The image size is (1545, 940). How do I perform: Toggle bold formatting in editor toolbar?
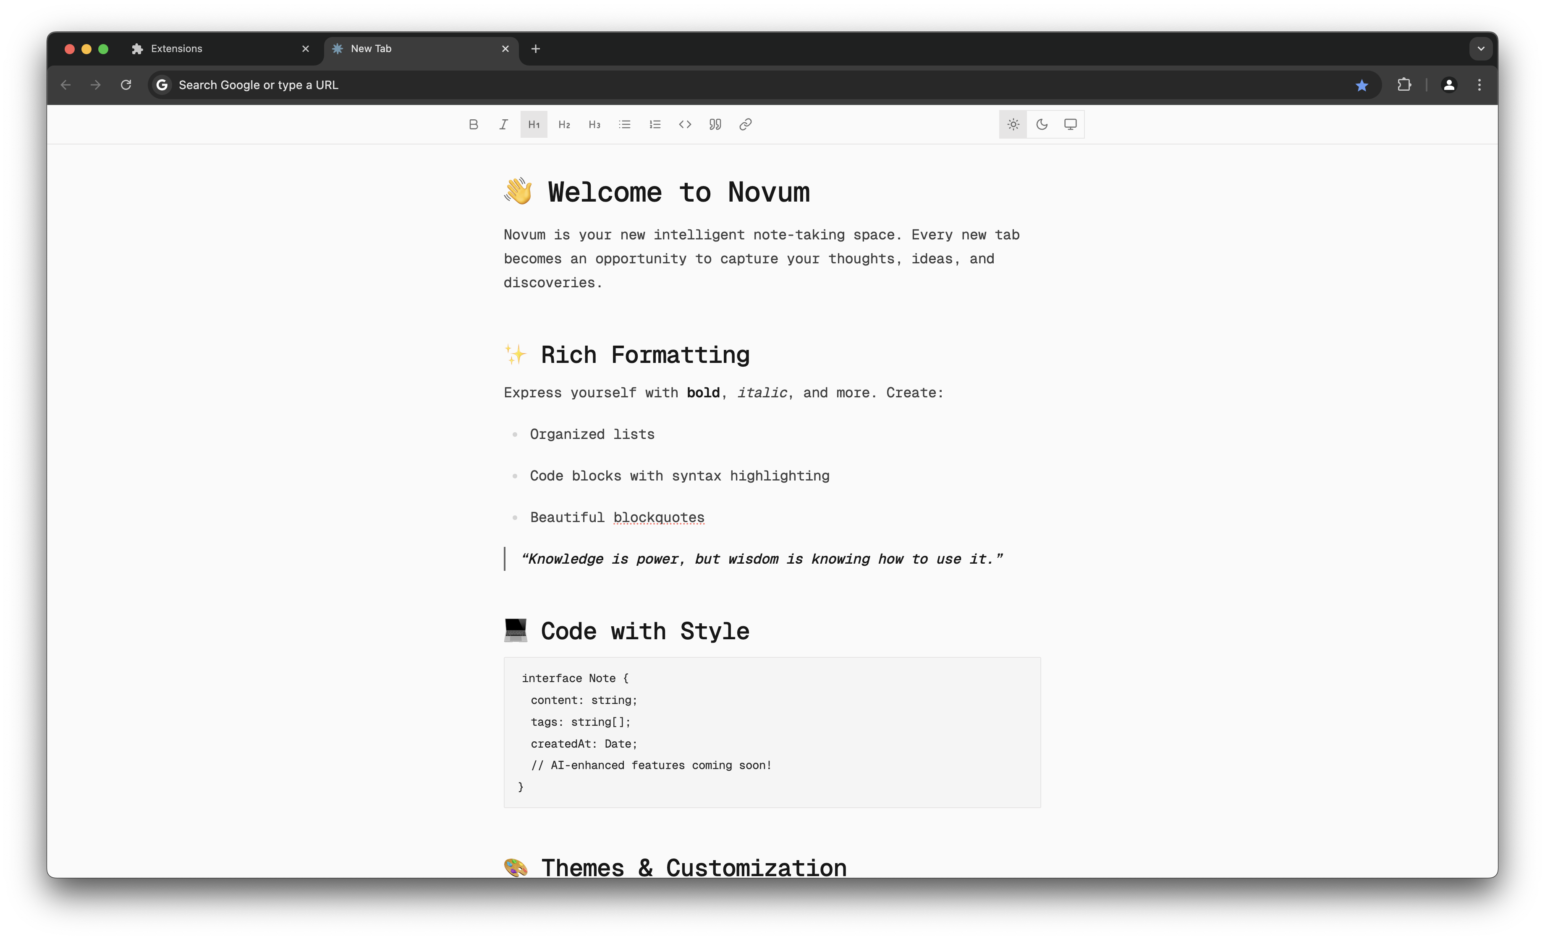(x=474, y=124)
